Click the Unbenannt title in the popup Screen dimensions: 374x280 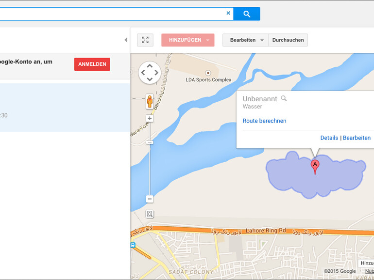(x=260, y=99)
